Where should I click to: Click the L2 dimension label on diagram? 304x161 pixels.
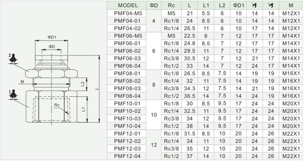click(83, 84)
